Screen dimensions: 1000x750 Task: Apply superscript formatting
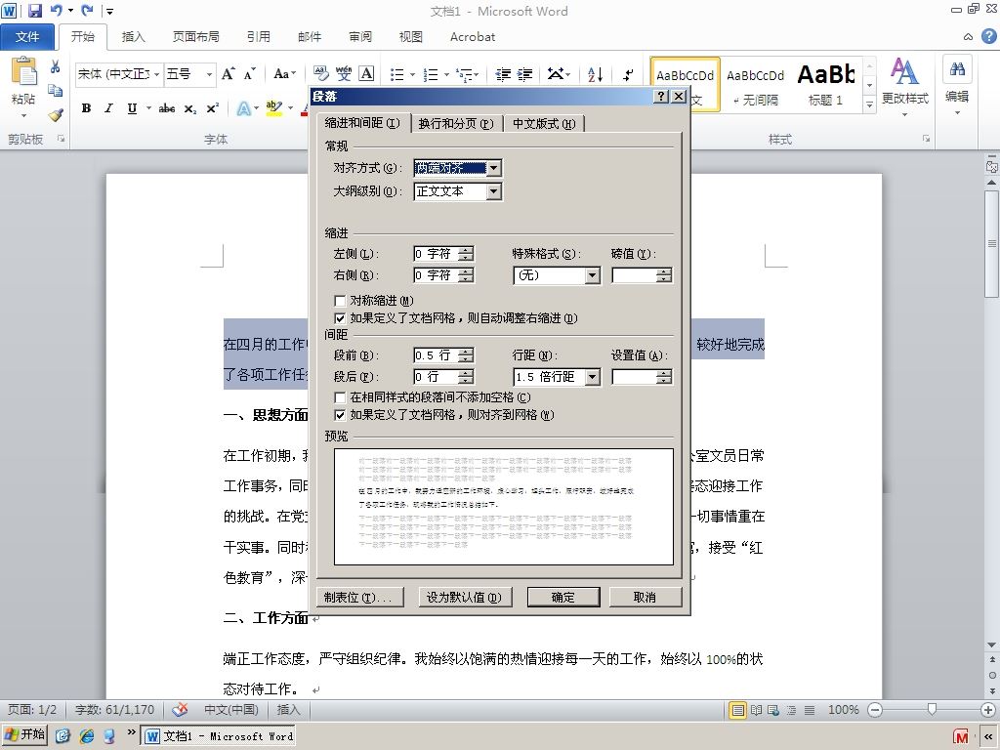coord(212,108)
